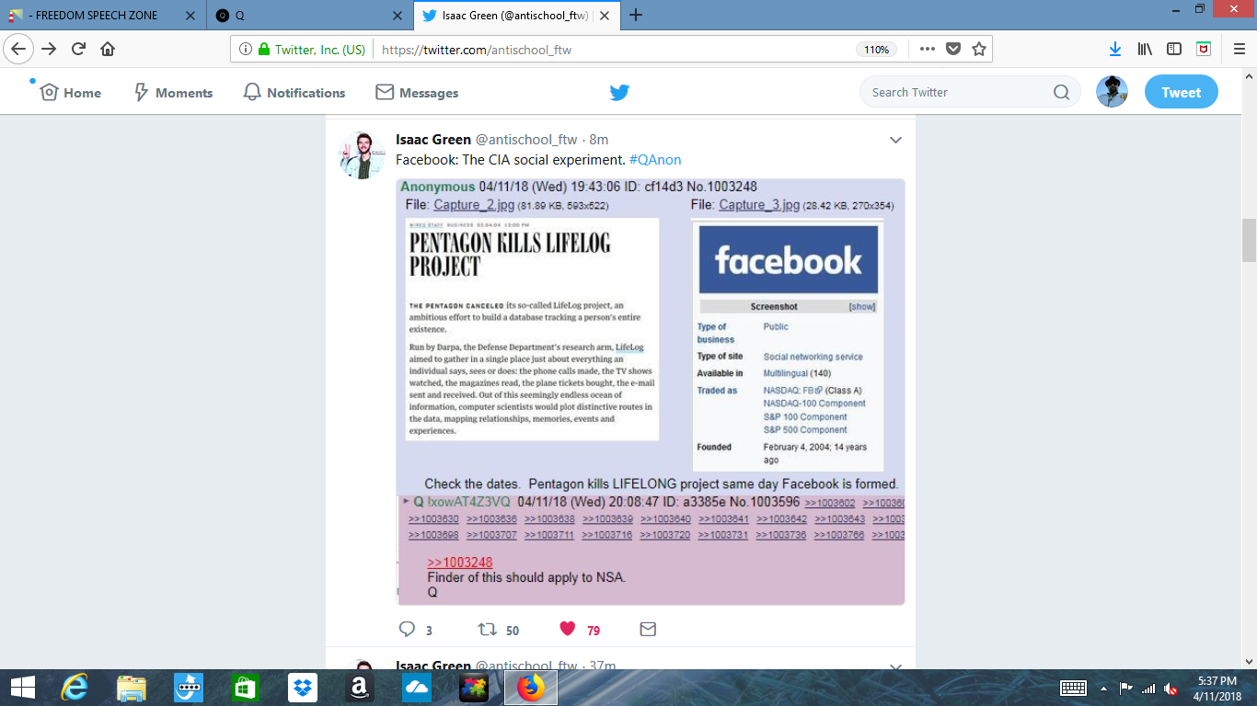Screen dimensions: 1257x706
Task: Click the retweet icon with 50 retweets
Action: (487, 630)
